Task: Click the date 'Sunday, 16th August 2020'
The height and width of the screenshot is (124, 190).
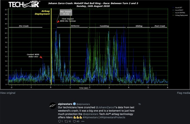Action: tap(93, 6)
